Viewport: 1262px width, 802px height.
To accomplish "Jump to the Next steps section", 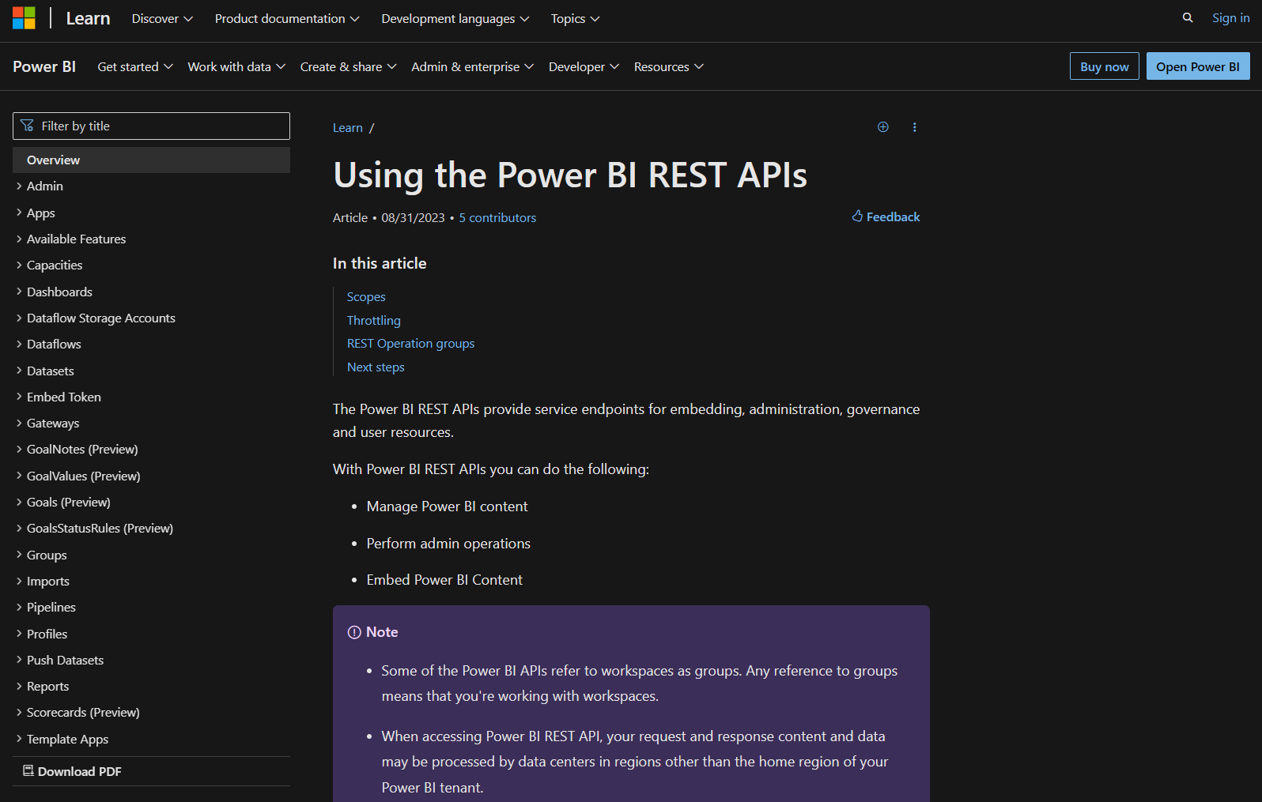I will [x=376, y=367].
